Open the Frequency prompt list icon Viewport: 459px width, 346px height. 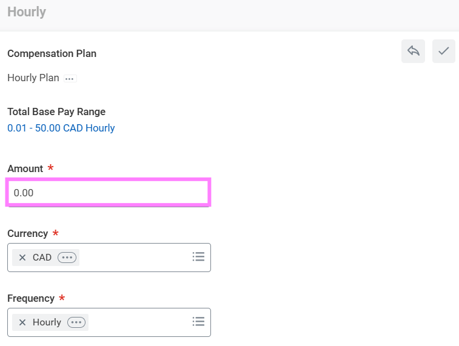[198, 322]
